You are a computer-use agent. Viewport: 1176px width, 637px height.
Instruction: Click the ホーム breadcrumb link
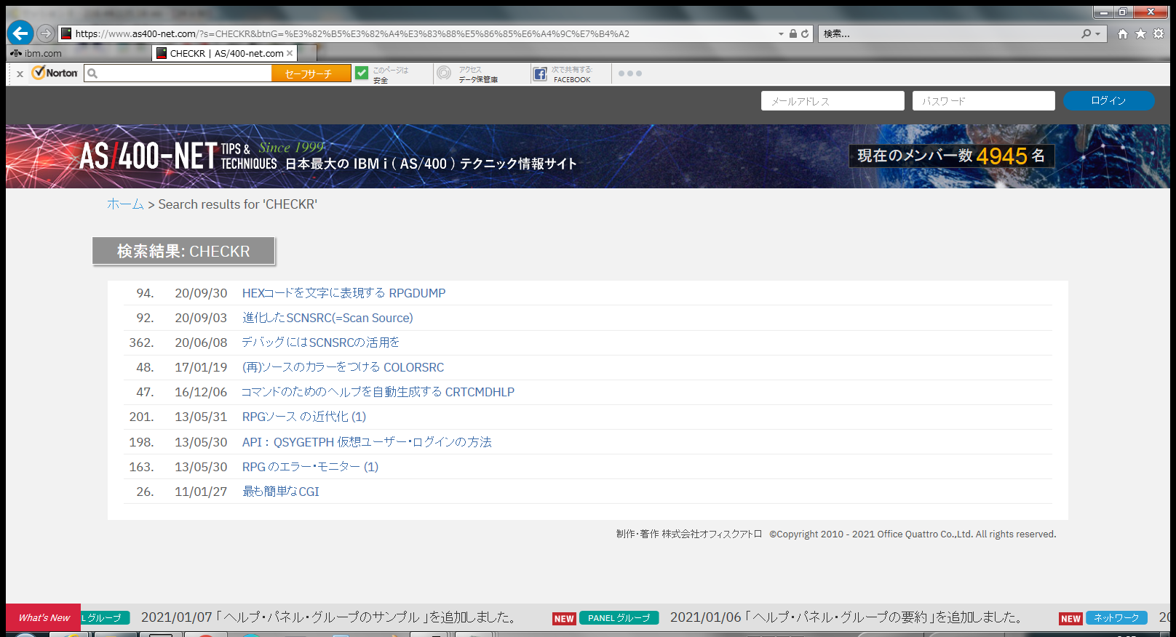(125, 204)
